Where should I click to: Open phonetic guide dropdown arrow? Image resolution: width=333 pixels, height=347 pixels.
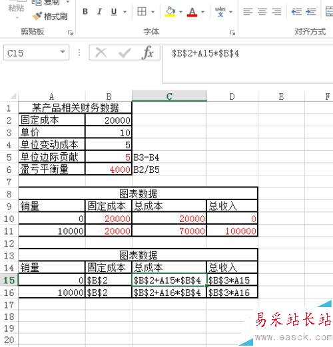[231, 11]
